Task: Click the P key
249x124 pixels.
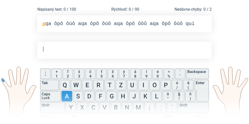Action: (166, 85)
